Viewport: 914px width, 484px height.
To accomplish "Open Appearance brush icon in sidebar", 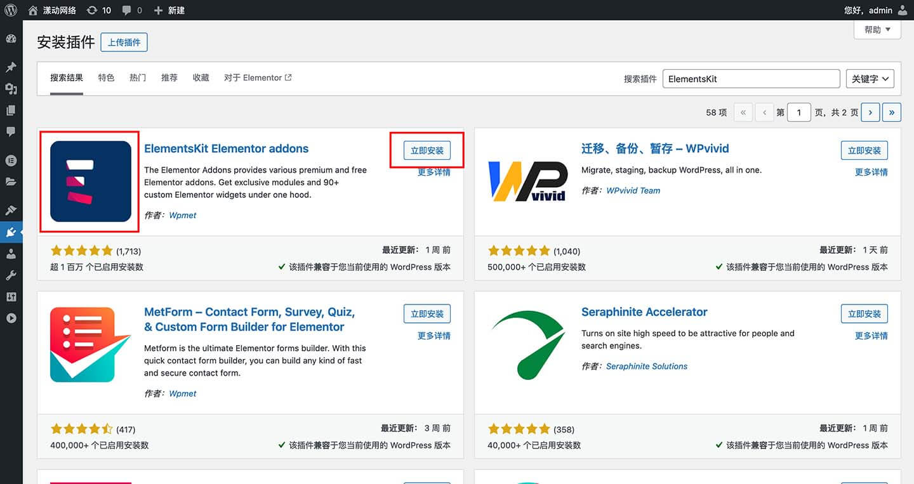I will pyautogui.click(x=11, y=211).
